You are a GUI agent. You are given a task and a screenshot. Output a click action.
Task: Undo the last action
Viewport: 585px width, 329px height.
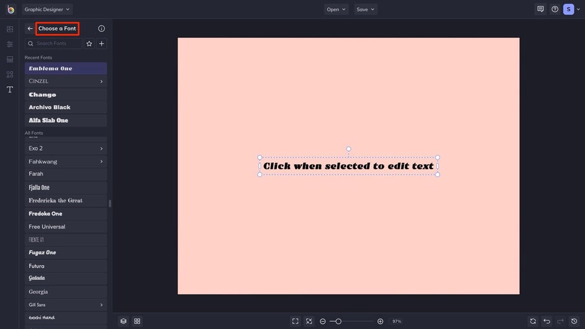tap(547, 321)
